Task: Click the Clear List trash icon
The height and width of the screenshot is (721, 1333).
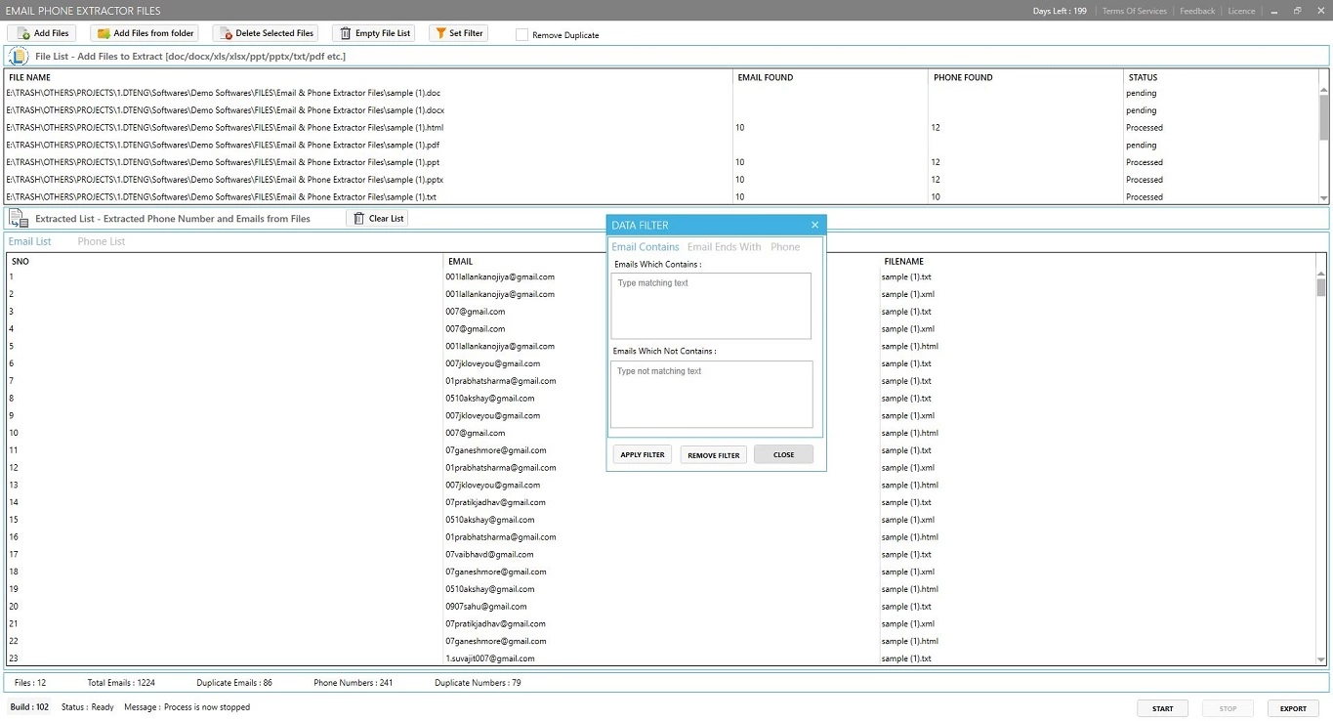Action: click(358, 219)
